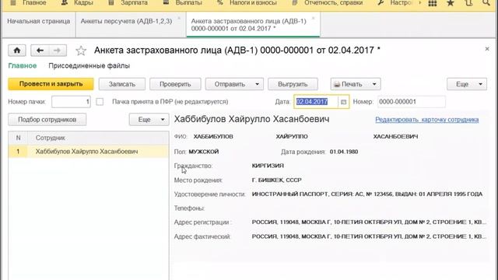The image size is (498, 280).
Task: Click Выгрузить button
Action: point(293,84)
